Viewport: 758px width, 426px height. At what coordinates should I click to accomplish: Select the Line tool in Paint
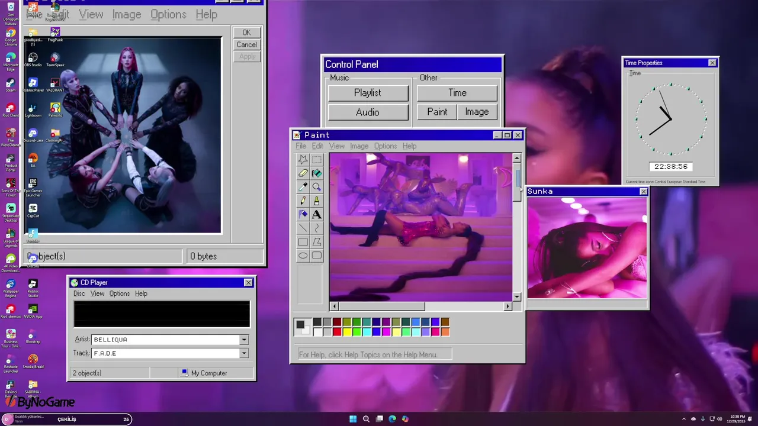pos(303,228)
